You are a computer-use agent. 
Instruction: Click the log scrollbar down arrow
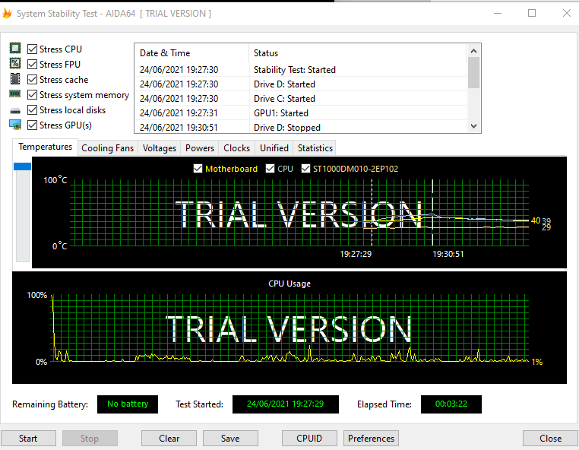pyautogui.click(x=473, y=126)
